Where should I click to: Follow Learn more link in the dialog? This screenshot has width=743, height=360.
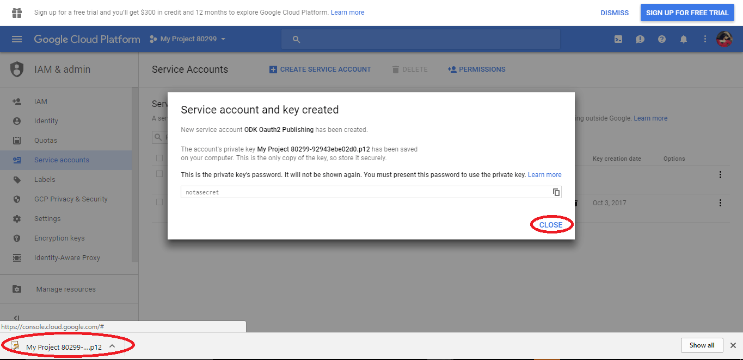[545, 175]
